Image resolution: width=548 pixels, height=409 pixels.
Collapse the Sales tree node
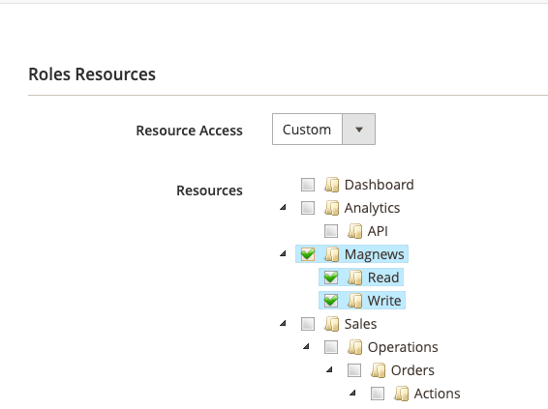click(283, 324)
